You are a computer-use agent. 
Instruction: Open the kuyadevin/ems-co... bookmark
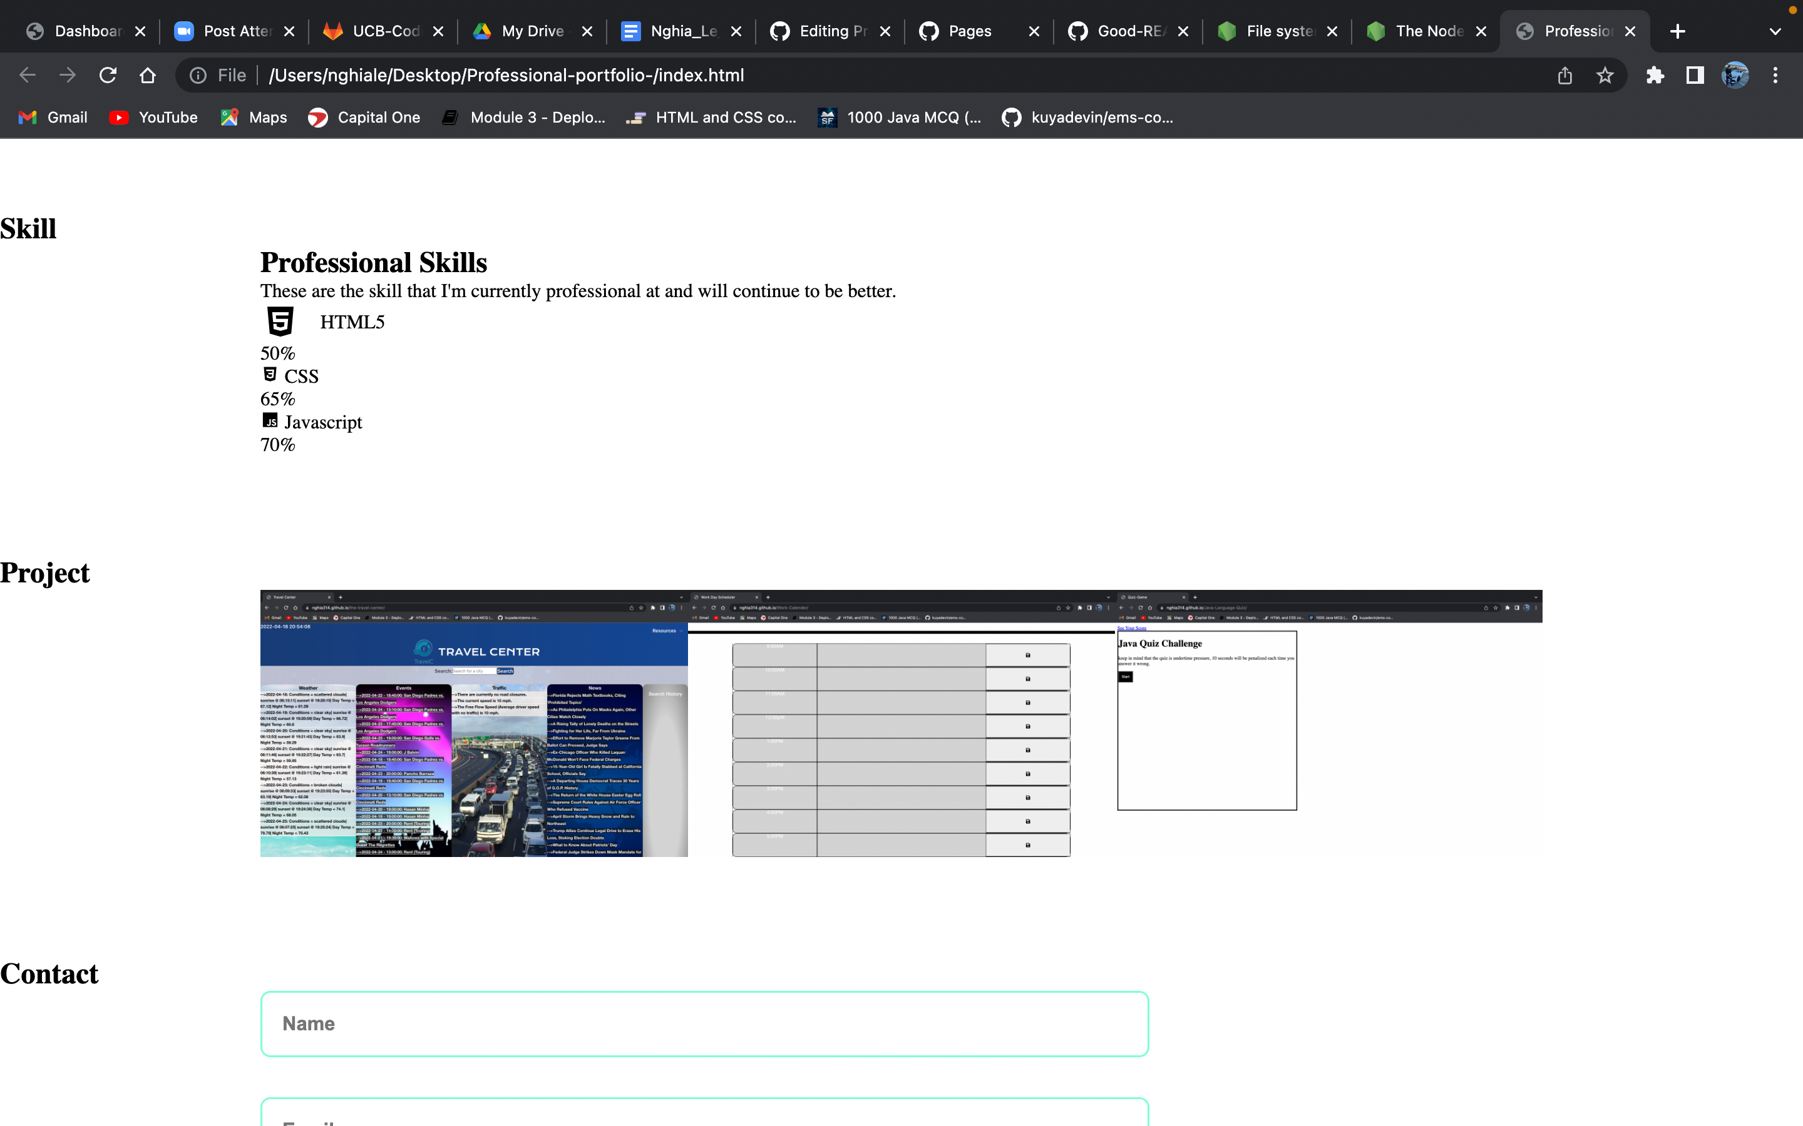1088,118
